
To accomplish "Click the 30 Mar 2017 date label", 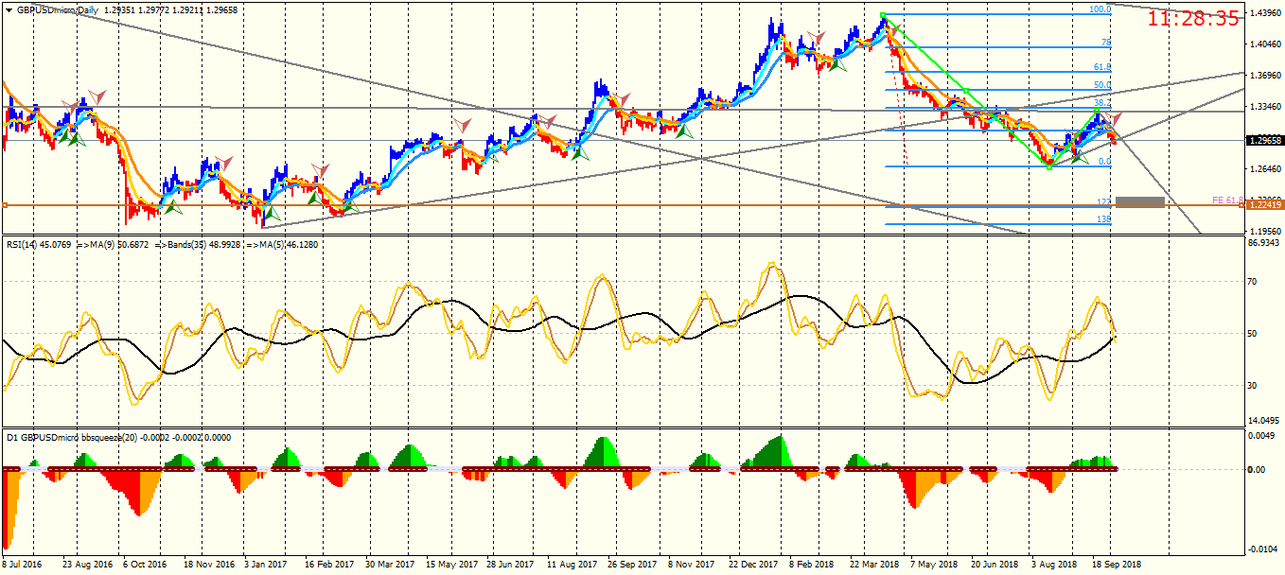I will [x=388, y=564].
